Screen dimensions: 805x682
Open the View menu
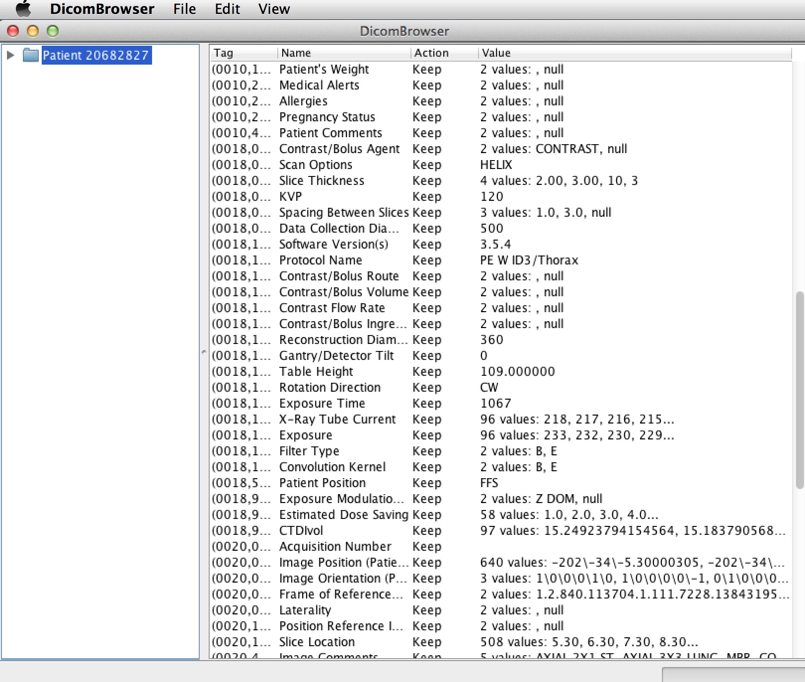(274, 9)
